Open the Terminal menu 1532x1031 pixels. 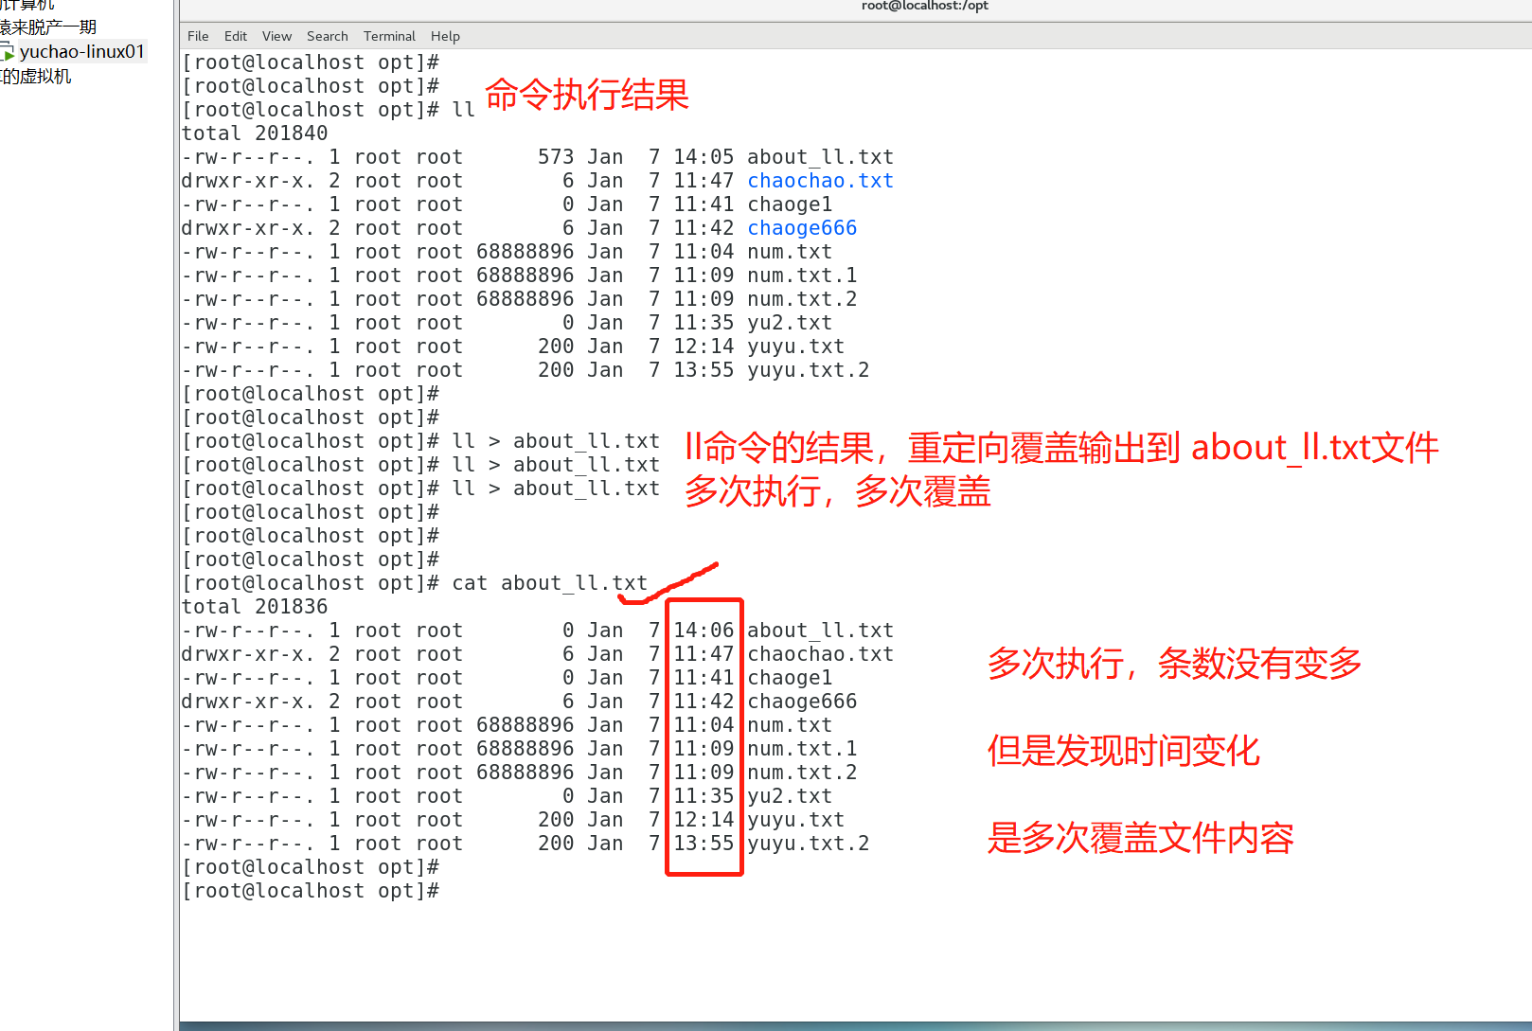click(389, 36)
